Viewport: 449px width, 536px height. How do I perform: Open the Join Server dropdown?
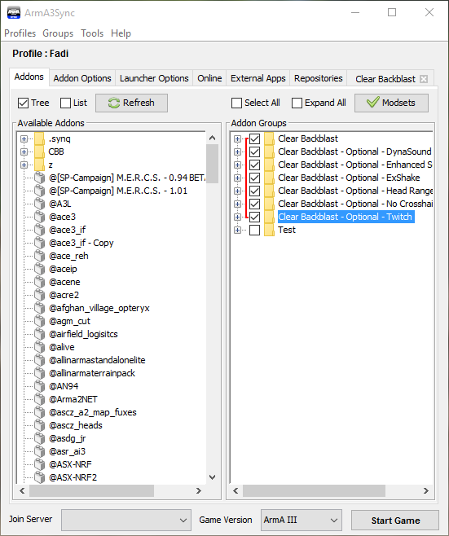point(126,520)
